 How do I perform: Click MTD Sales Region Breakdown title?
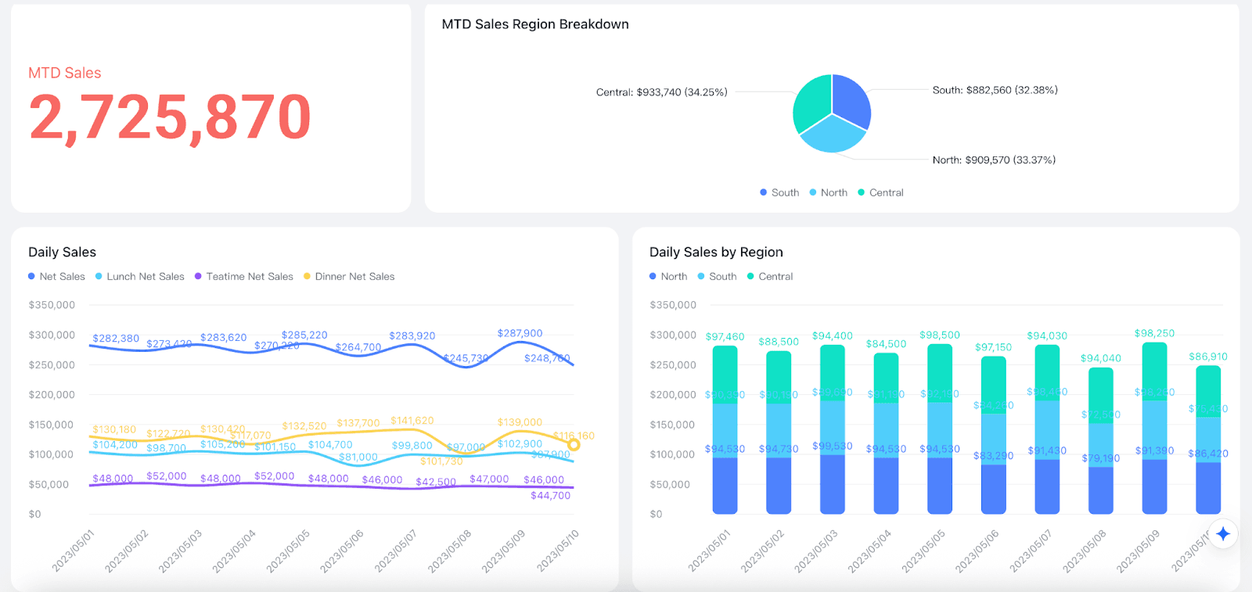[x=535, y=24]
